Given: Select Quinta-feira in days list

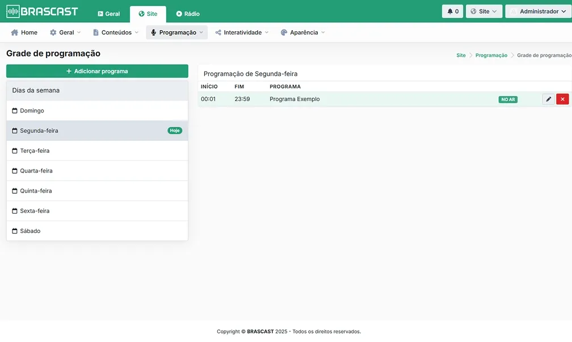Looking at the screenshot, I should (97, 191).
